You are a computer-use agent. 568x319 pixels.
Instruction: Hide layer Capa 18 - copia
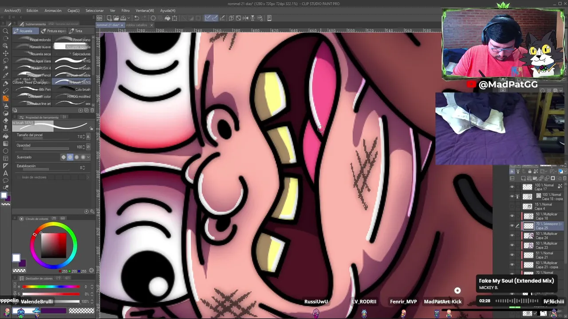(x=512, y=196)
